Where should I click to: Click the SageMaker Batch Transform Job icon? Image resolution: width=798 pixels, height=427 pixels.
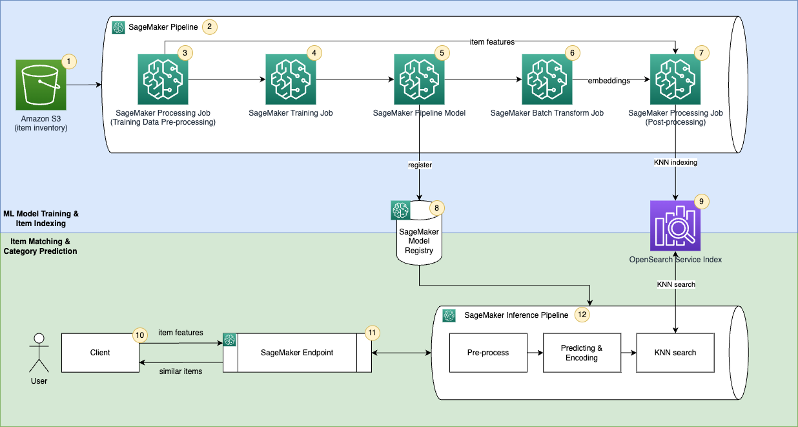pos(547,79)
